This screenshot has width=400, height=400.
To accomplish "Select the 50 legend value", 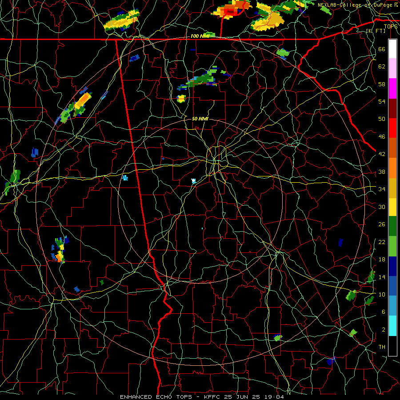I will pos(382,119).
